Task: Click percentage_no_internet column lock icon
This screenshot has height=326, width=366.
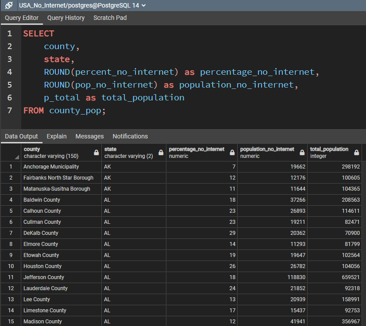Action: (232, 153)
